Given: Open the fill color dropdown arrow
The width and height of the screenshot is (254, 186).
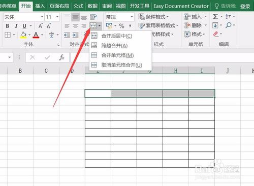Looking at the screenshot, I should click(x=29, y=35).
